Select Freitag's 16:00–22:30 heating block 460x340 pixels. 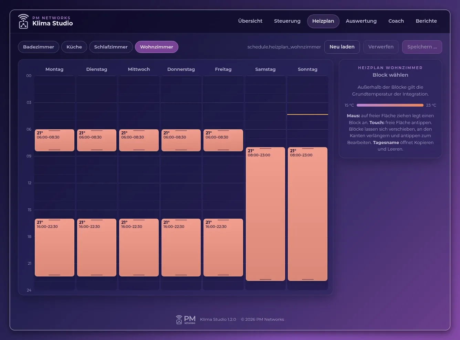pos(223,248)
